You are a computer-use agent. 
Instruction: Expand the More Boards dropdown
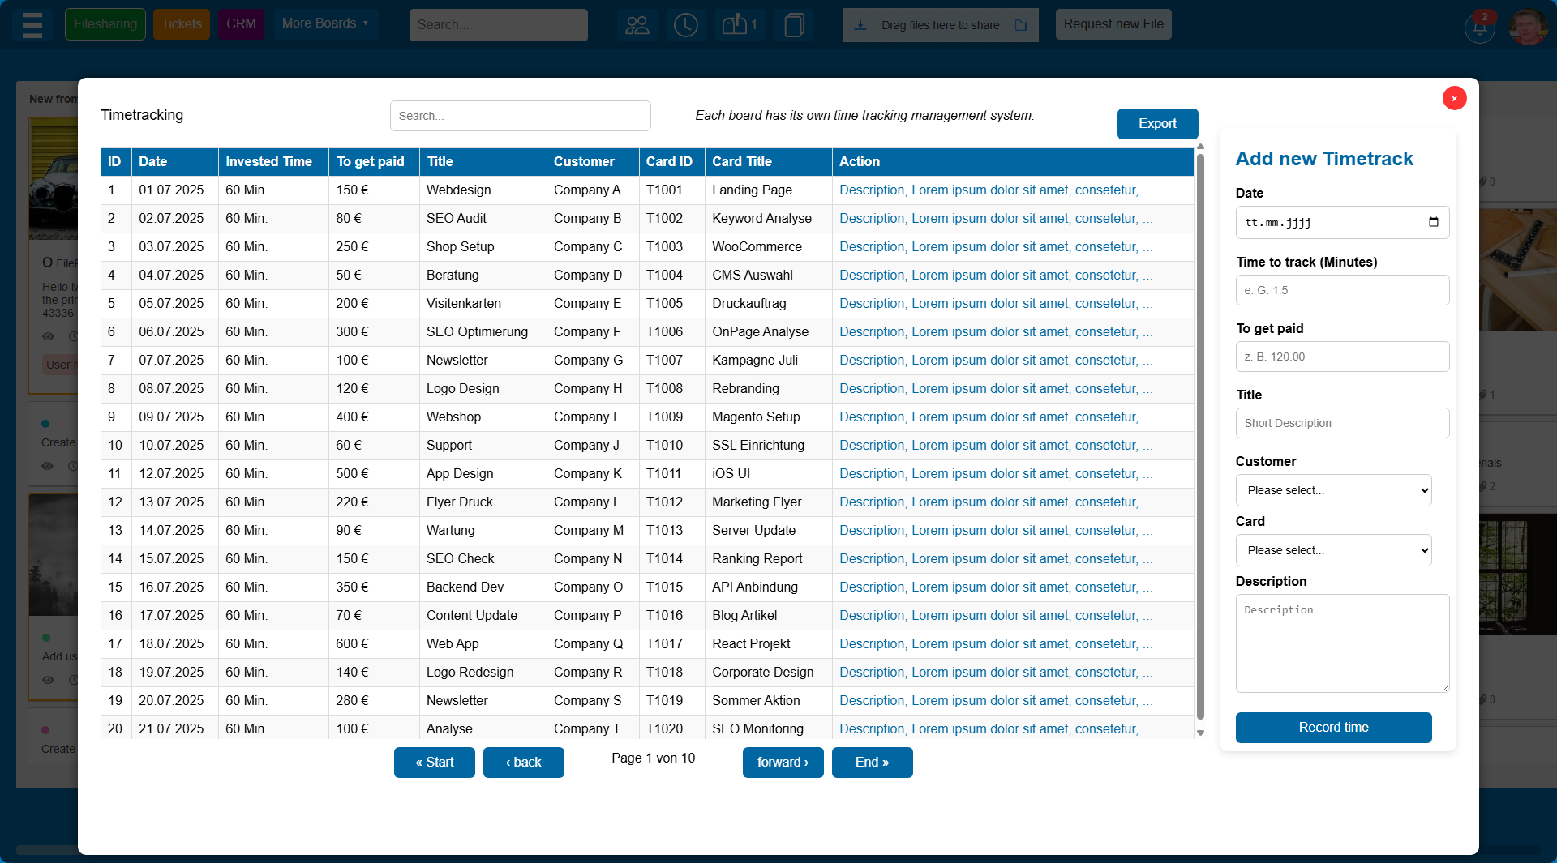point(324,23)
